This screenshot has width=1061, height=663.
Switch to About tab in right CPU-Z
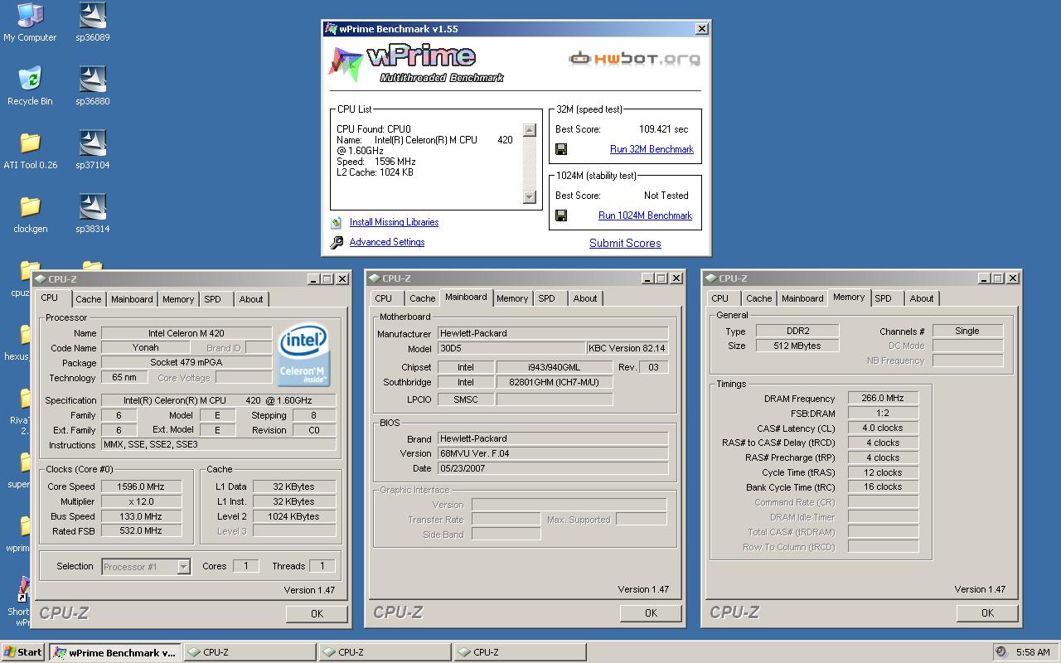point(922,298)
